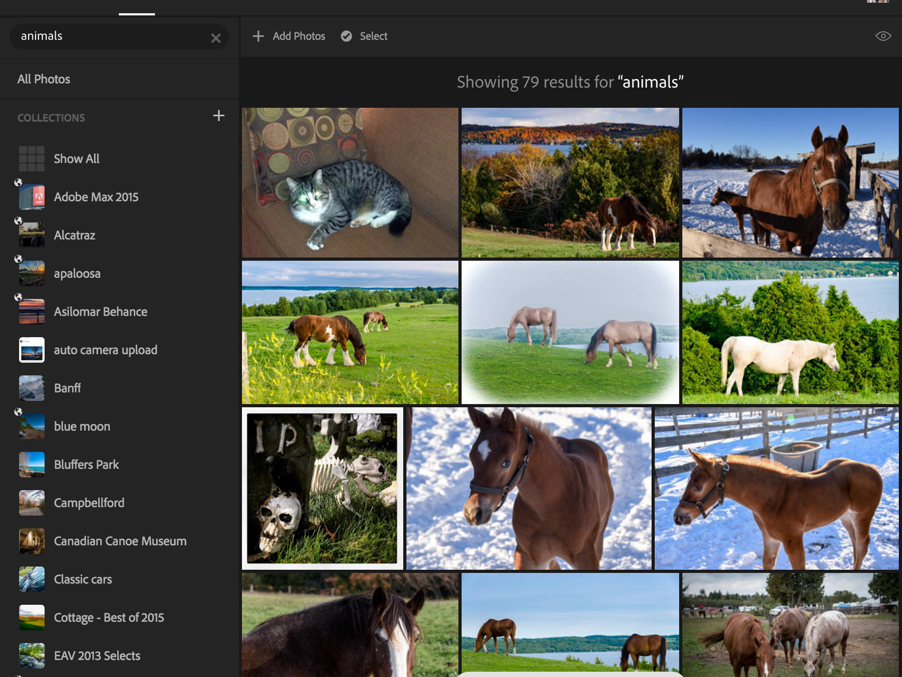This screenshot has width=902, height=677.
Task: Toggle the eye visibility icon at top right
Action: tap(883, 36)
